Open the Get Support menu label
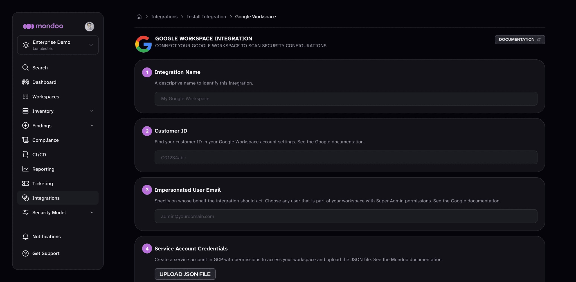This screenshot has height=282, width=576. 46,253
